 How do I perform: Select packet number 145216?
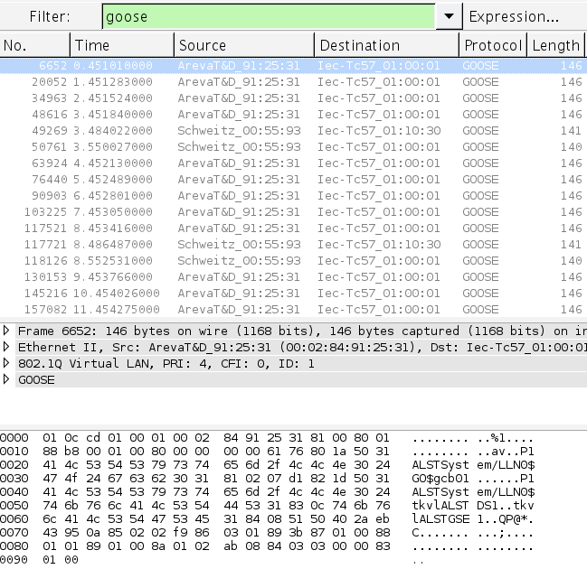pos(293,294)
